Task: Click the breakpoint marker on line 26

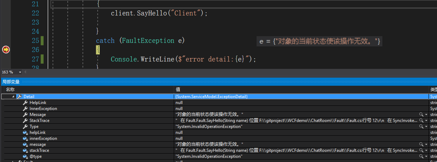Action: pos(6,50)
